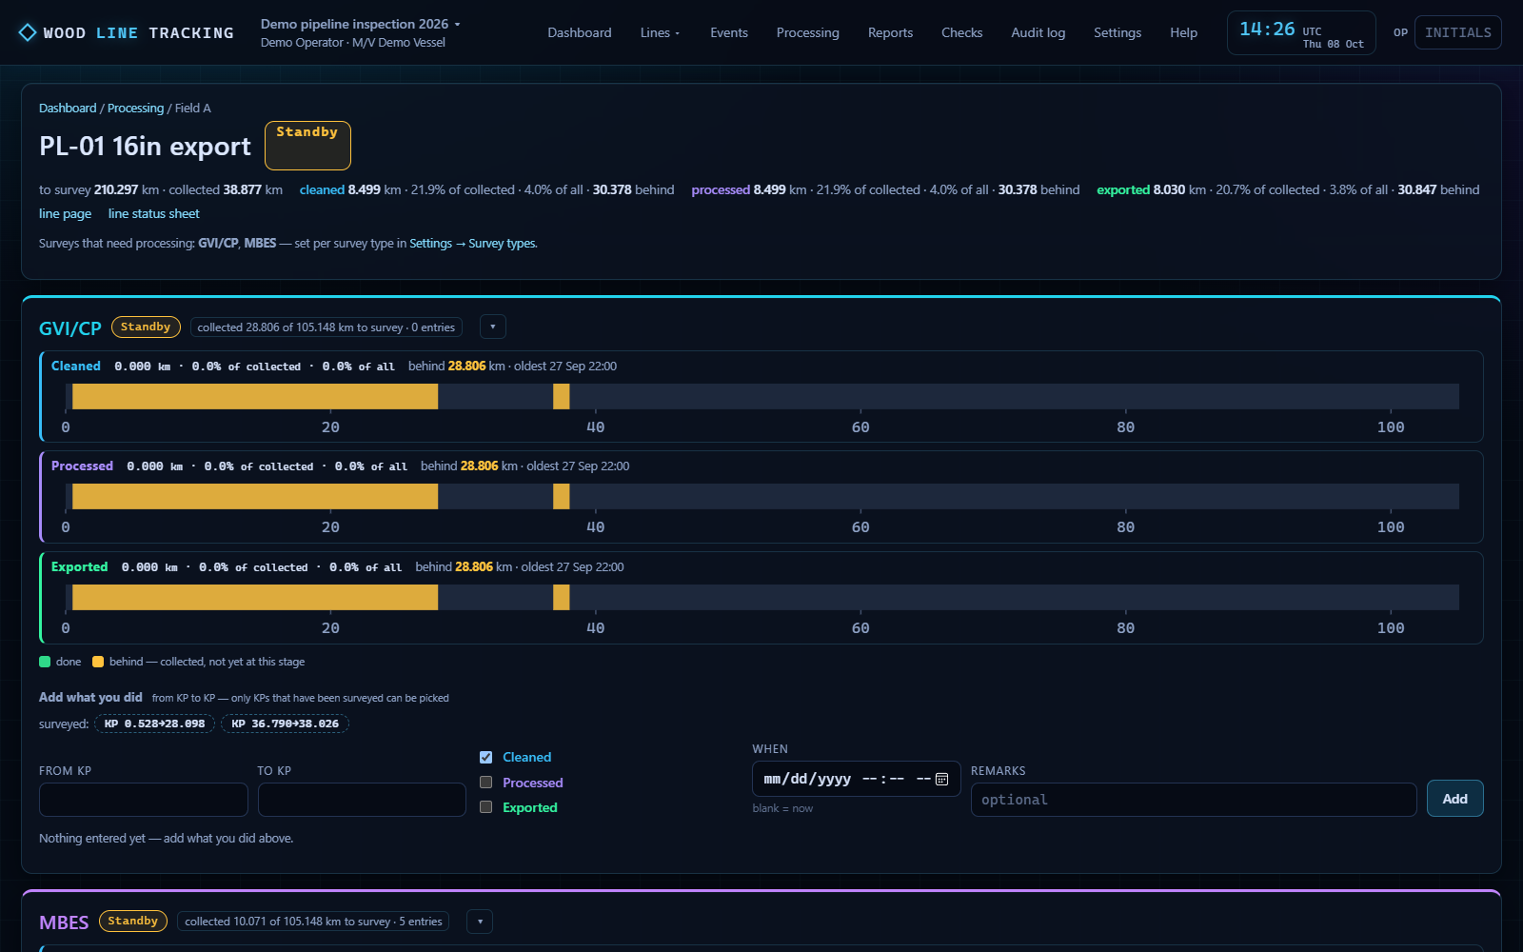Click the Add button

[x=1454, y=799]
